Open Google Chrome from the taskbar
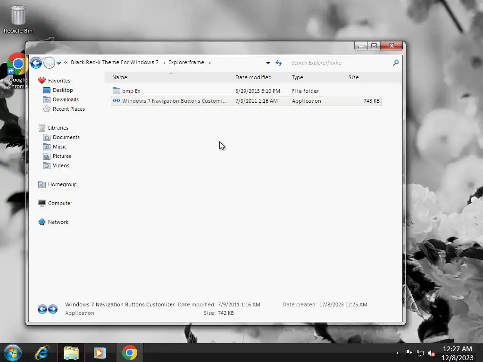Image resolution: width=483 pixels, height=362 pixels. pyautogui.click(x=130, y=353)
